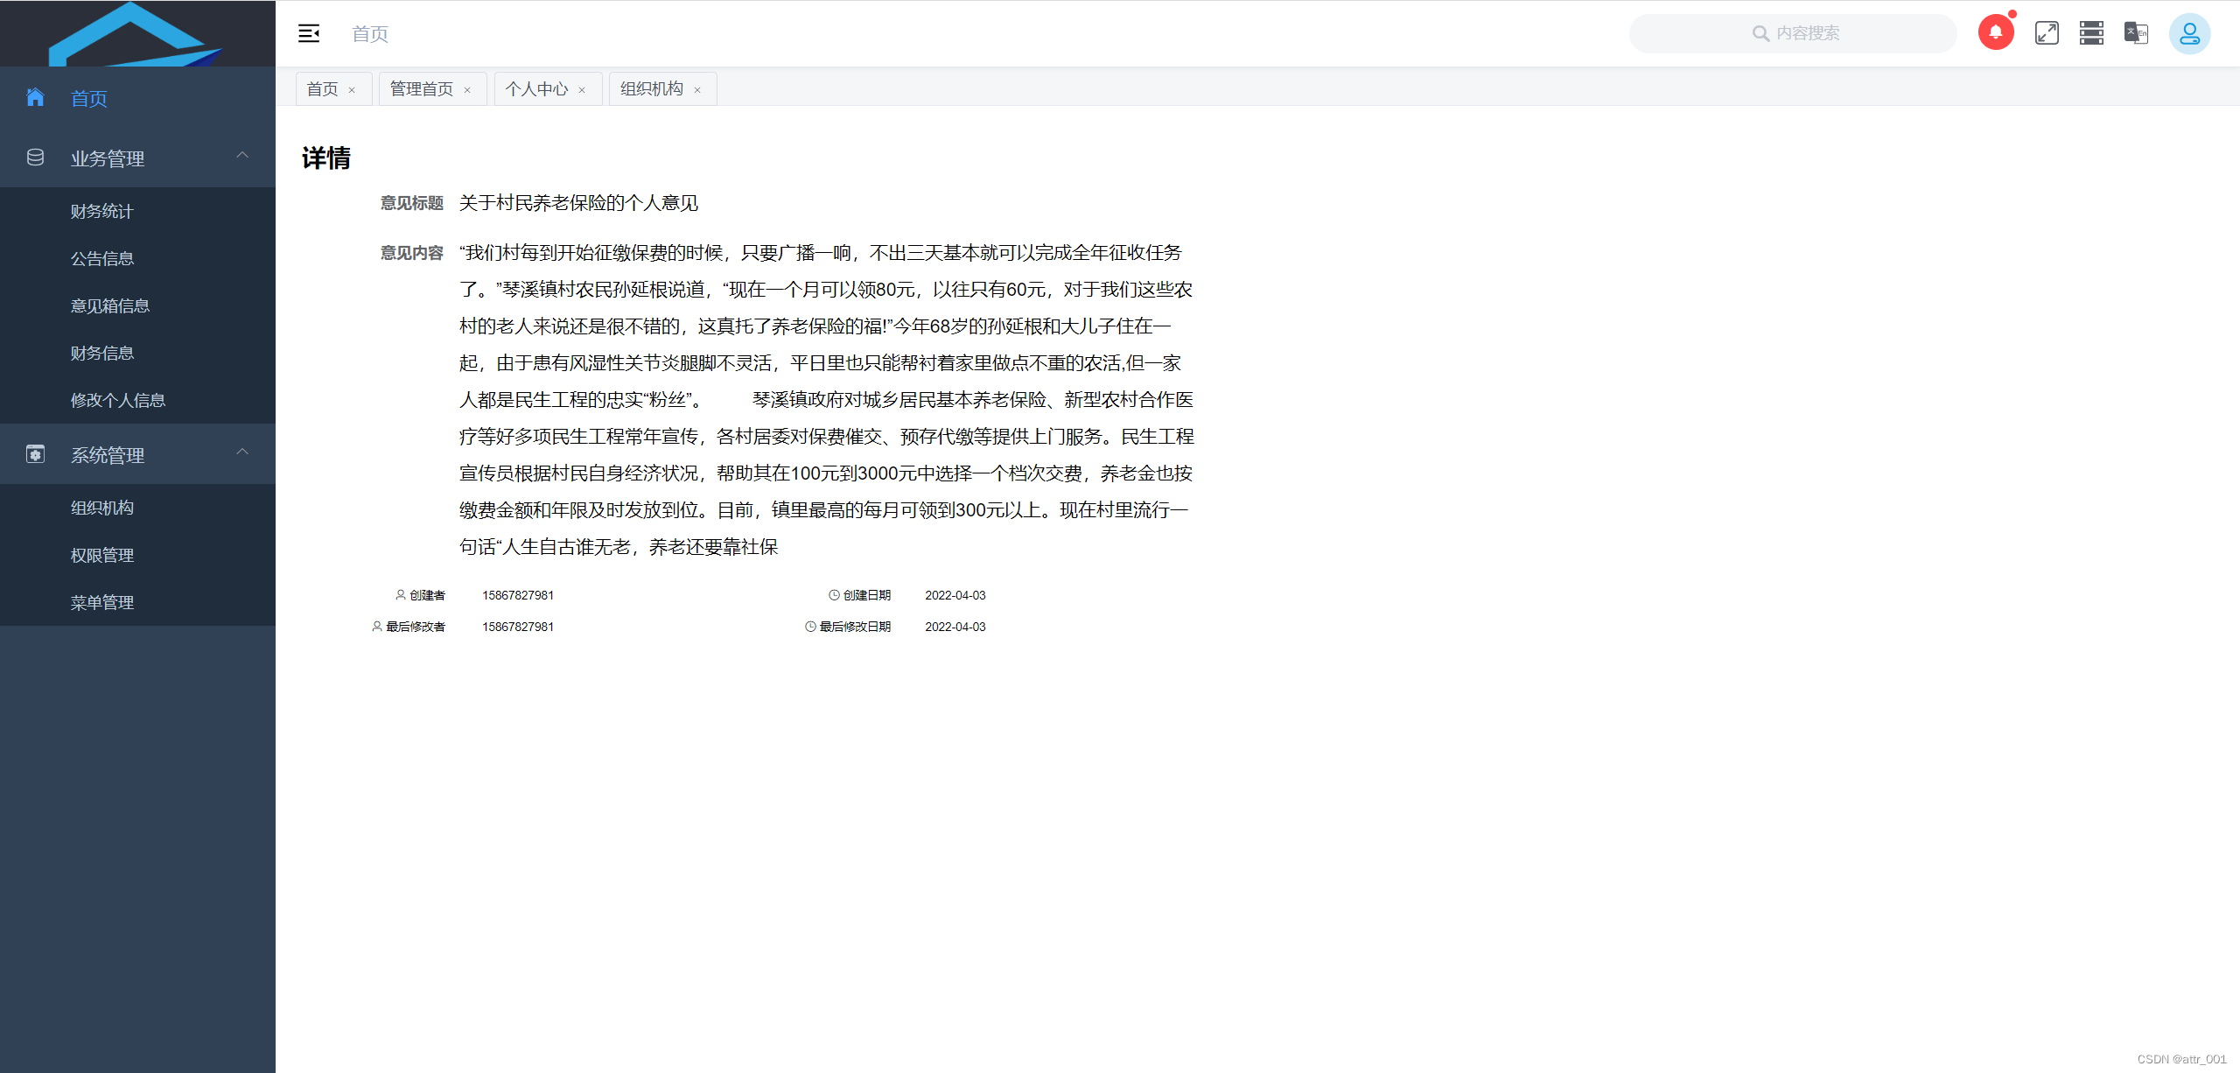
Task: Switch to the 首页 tab
Action: click(x=322, y=89)
